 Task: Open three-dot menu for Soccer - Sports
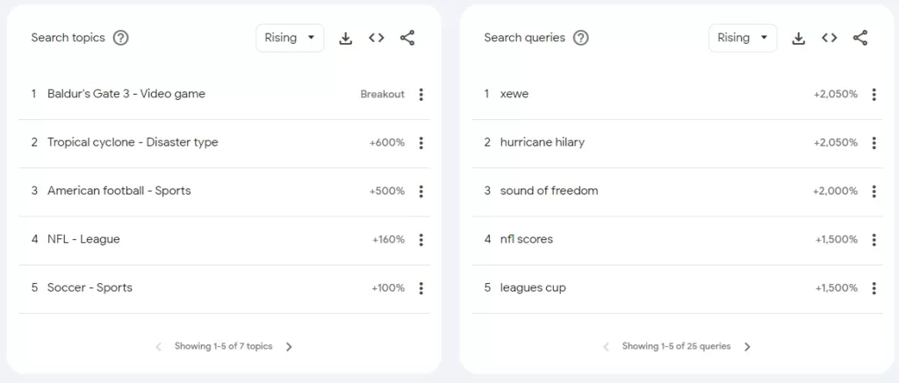pos(421,288)
